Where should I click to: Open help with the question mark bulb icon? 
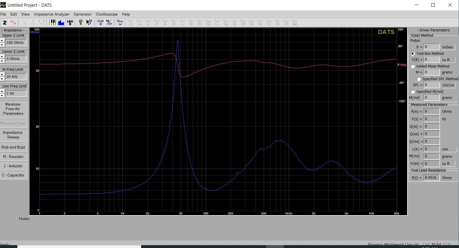[x=81, y=22]
